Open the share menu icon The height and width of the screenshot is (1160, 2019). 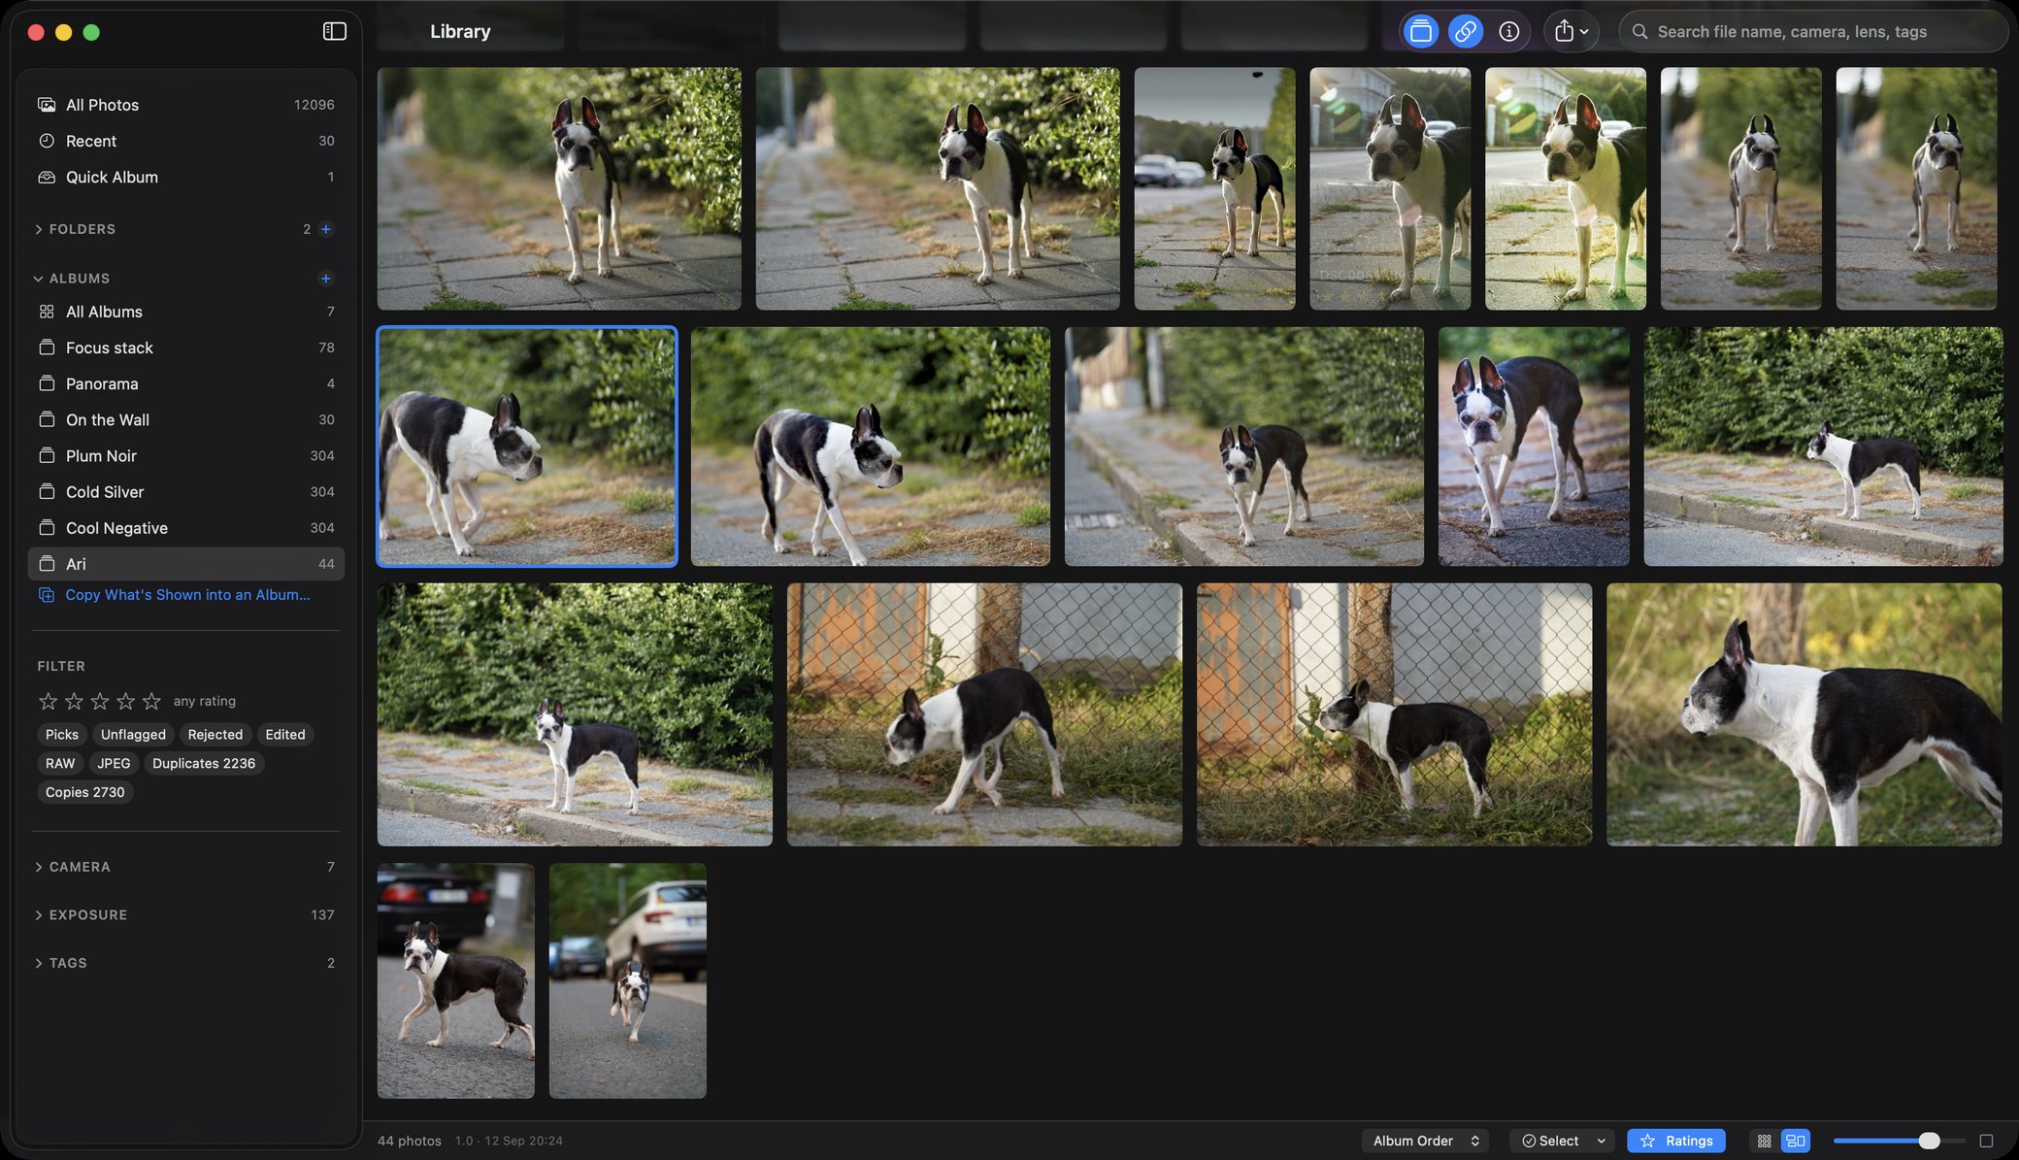click(1571, 32)
